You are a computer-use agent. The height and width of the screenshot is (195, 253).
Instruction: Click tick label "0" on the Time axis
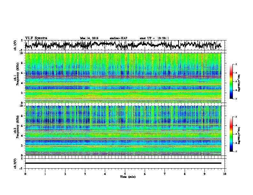[25, 174]
